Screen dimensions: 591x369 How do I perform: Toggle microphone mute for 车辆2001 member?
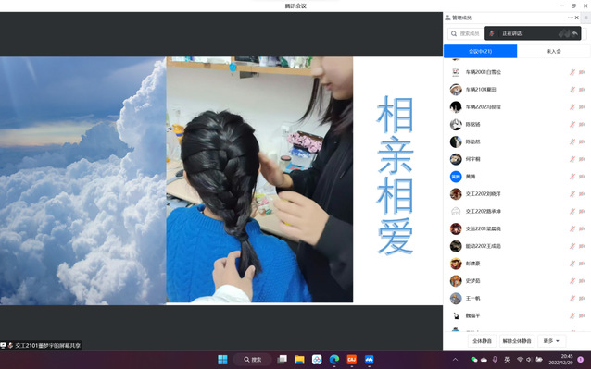coord(572,72)
